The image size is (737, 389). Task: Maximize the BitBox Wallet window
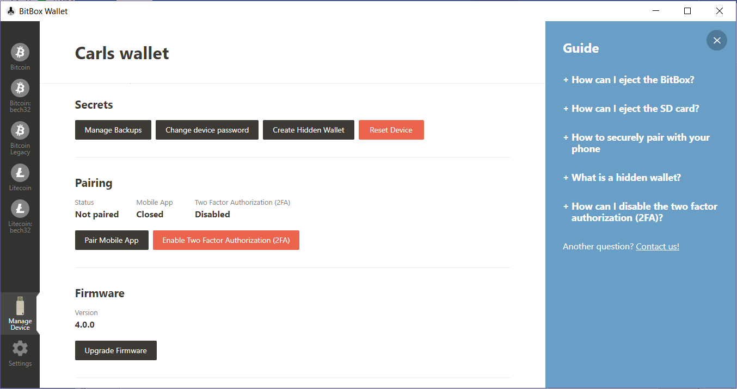point(687,11)
